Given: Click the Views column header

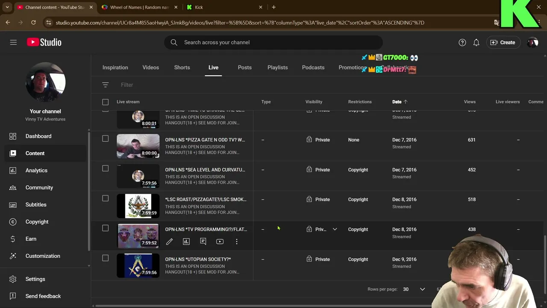Looking at the screenshot, I should coord(470,102).
